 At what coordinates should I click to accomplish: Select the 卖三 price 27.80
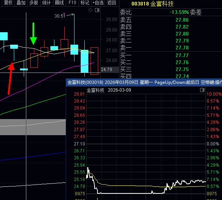point(182,34)
